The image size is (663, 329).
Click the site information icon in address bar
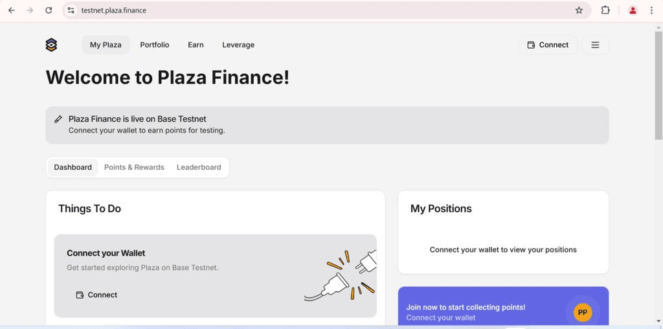click(x=71, y=10)
